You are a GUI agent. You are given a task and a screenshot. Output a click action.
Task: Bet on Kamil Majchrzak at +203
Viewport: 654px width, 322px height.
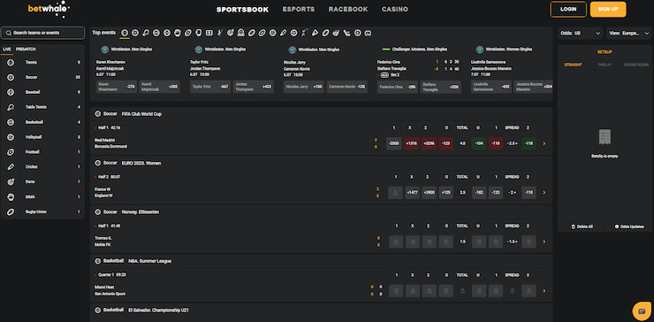tap(160, 87)
